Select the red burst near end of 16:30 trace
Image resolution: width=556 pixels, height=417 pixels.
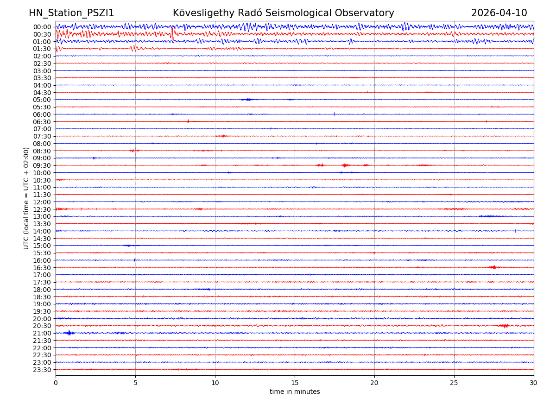(x=493, y=267)
